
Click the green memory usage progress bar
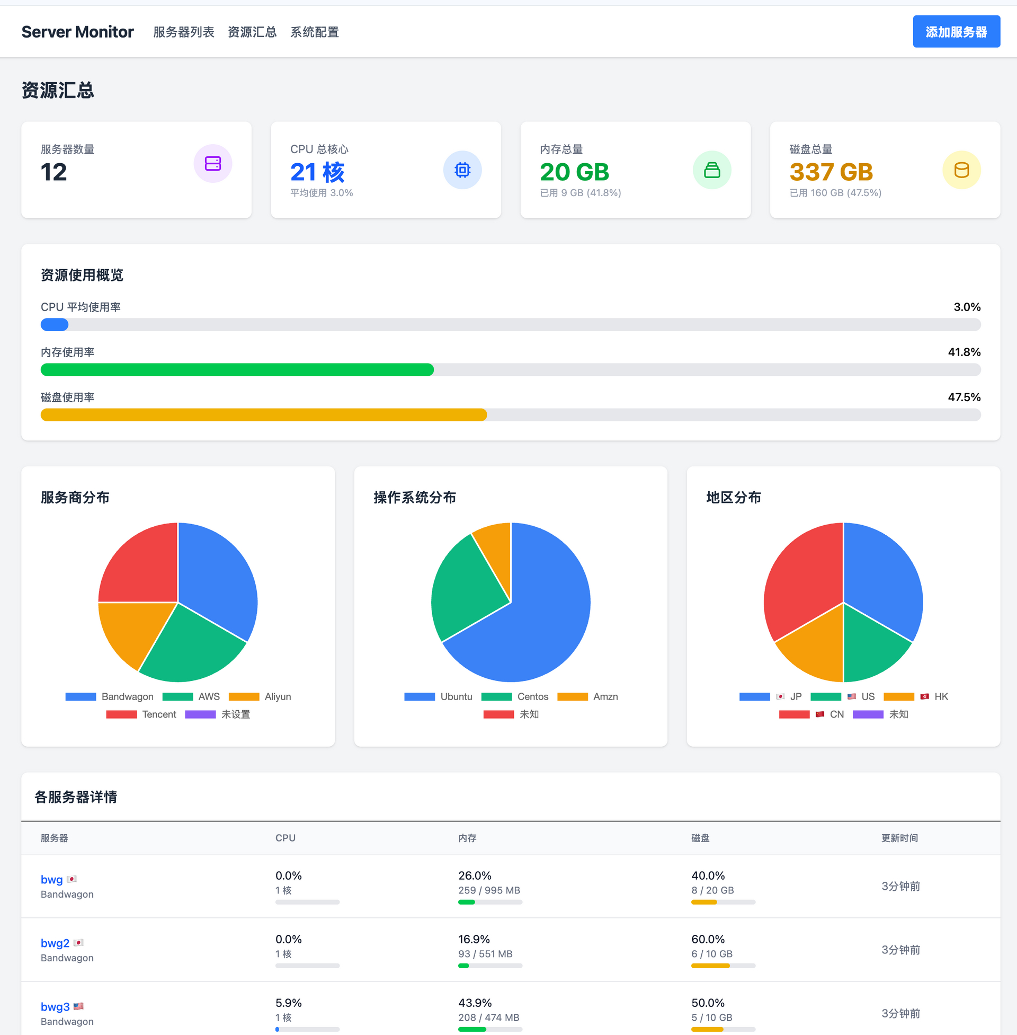[x=237, y=370]
